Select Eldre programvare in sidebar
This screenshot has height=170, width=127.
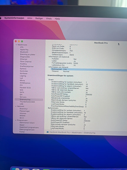27,129
